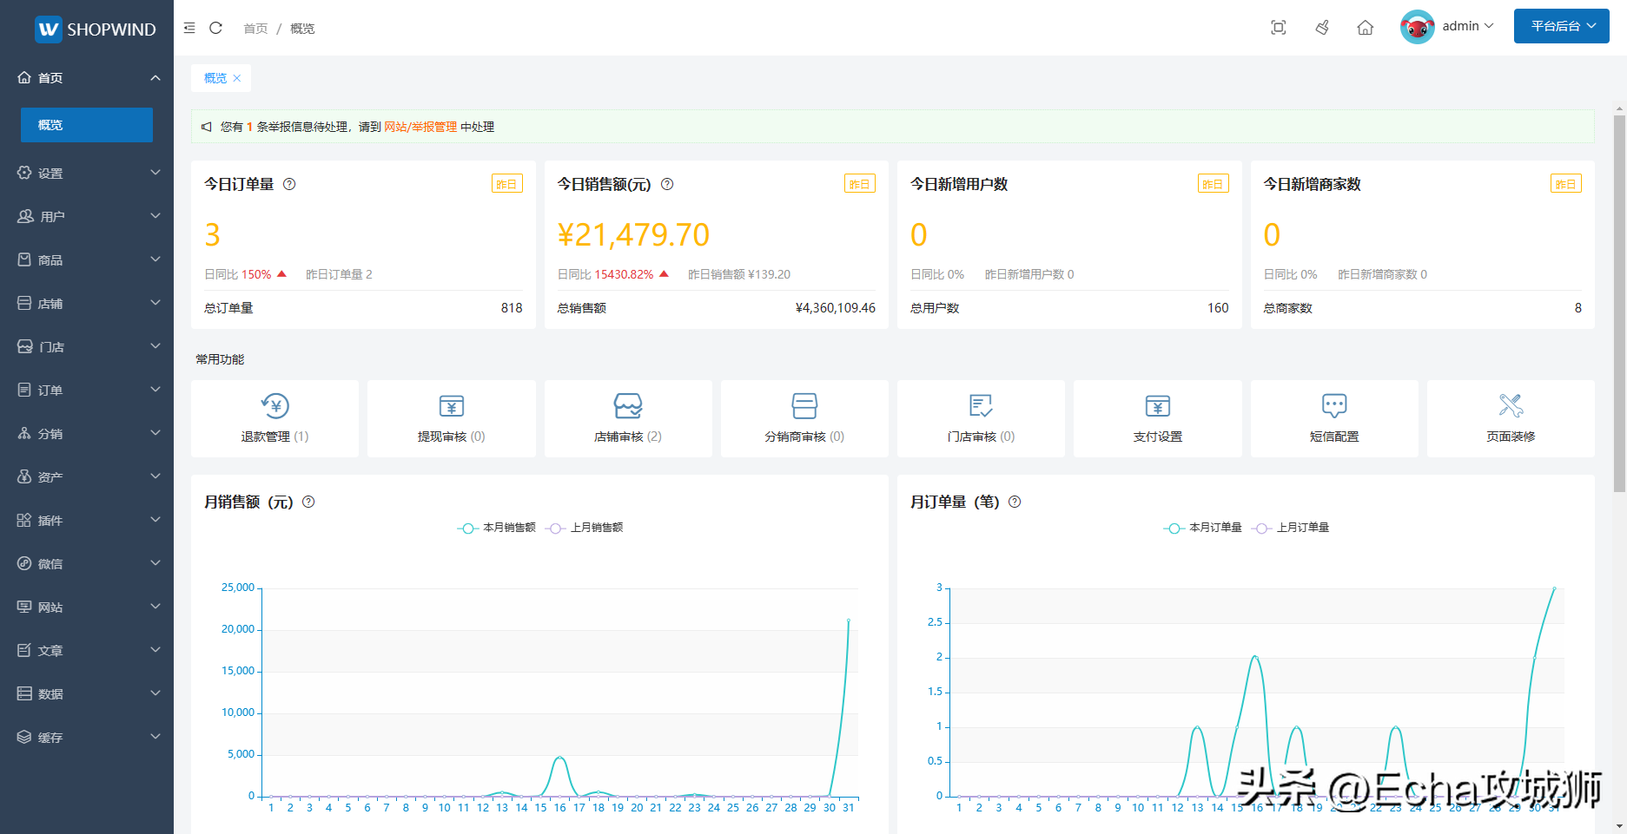Screen dimensions: 1627x834
Task: Expand the 门店 sidebar menu
Action: 87,346
